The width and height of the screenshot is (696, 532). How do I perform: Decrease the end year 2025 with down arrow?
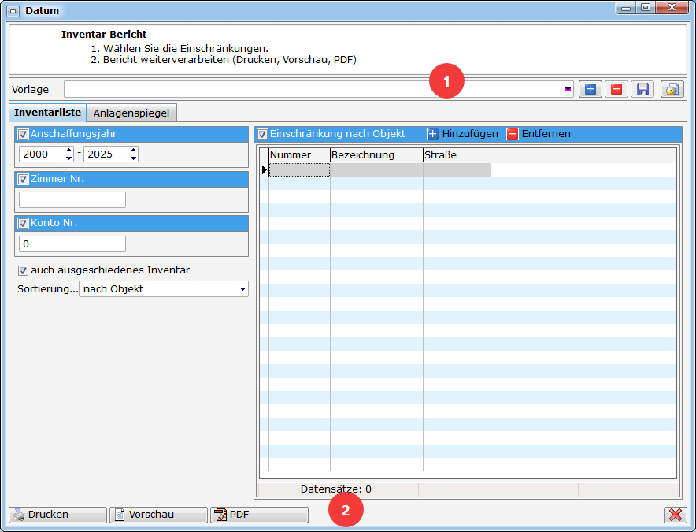coord(133,158)
